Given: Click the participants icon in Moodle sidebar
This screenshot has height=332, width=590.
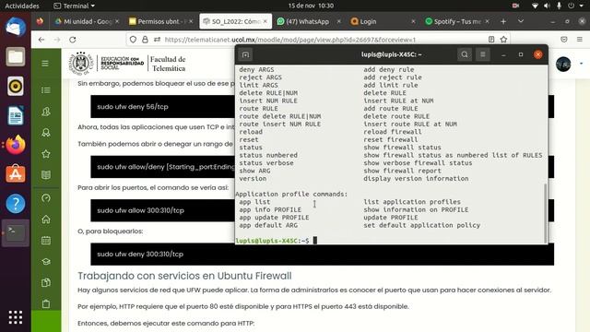Looking at the screenshot, I should [46, 112].
